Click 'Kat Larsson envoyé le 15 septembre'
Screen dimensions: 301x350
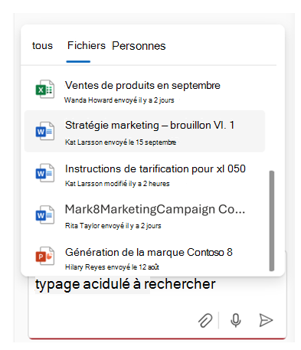[120, 142]
